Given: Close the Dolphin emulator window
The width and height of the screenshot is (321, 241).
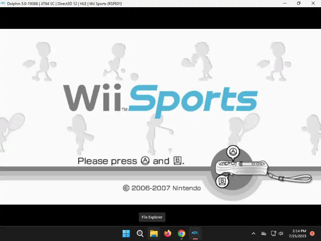Looking at the screenshot, I should pyautogui.click(x=313, y=3).
